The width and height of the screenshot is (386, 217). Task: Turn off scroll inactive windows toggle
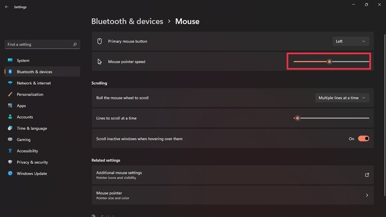[x=363, y=138]
